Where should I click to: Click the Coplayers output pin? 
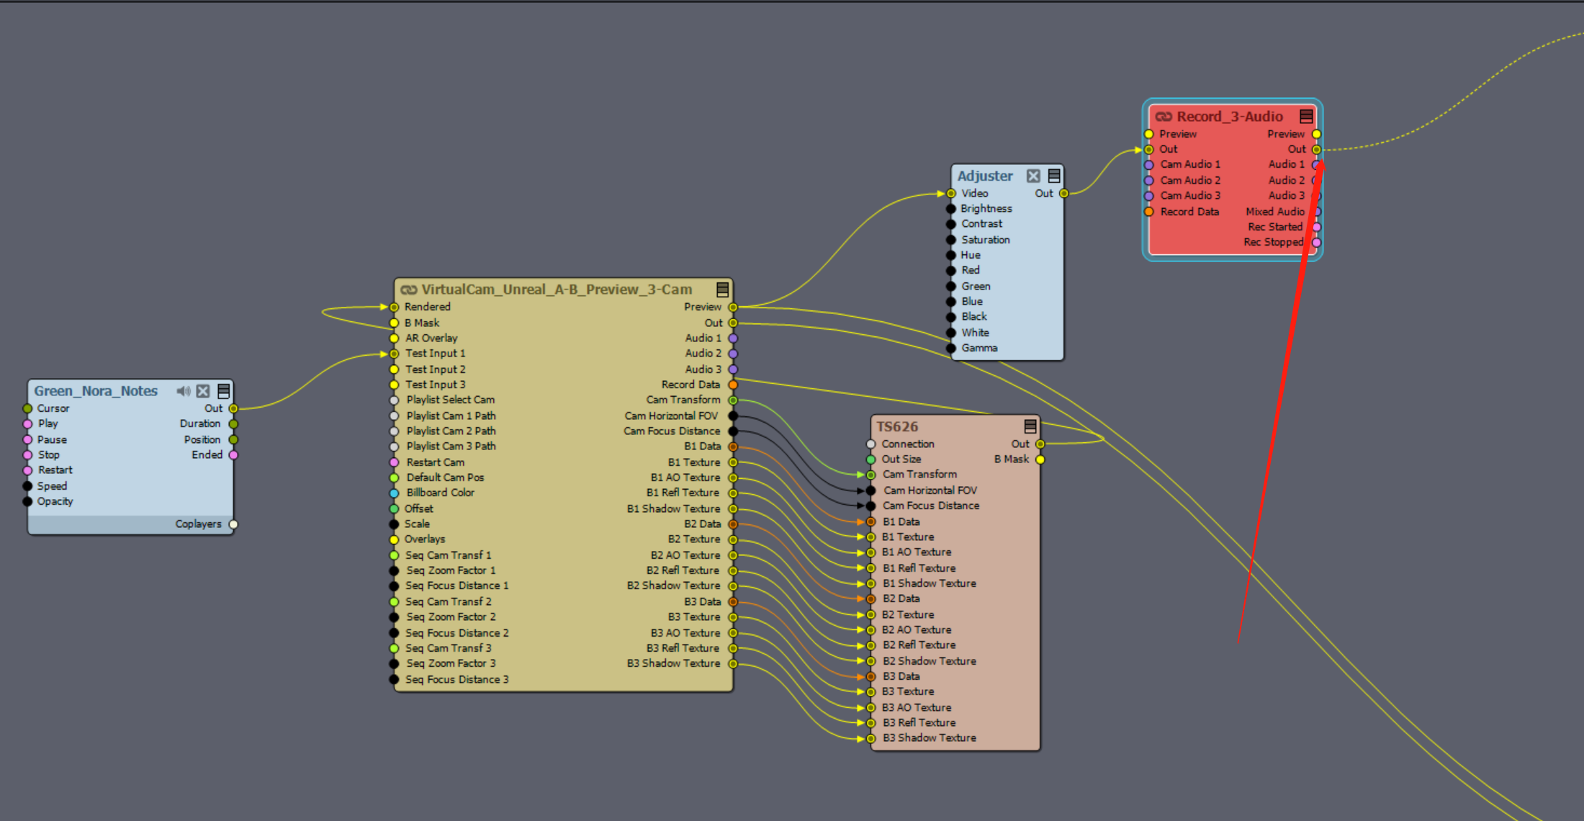pos(233,524)
